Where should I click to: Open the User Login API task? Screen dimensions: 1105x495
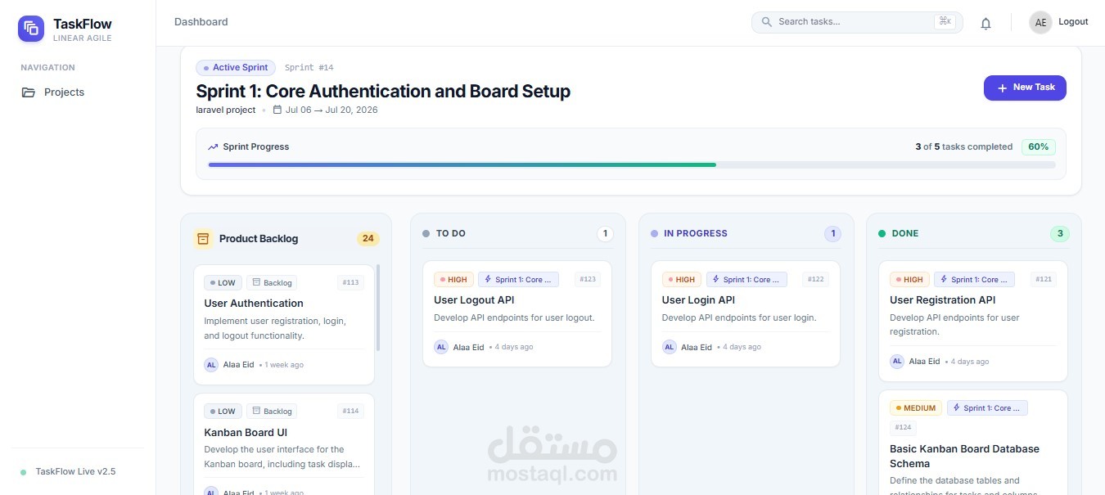click(x=746, y=314)
